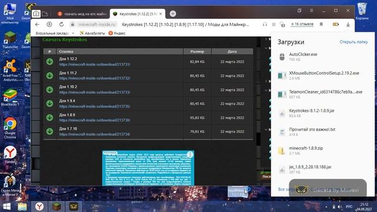Close the Keystrokes tab

point(161,14)
